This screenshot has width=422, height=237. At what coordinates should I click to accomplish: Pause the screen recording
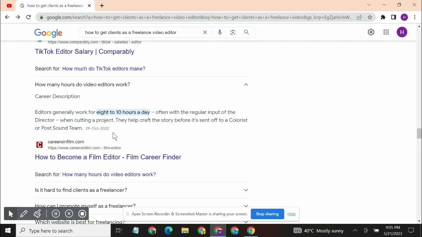[56, 214]
